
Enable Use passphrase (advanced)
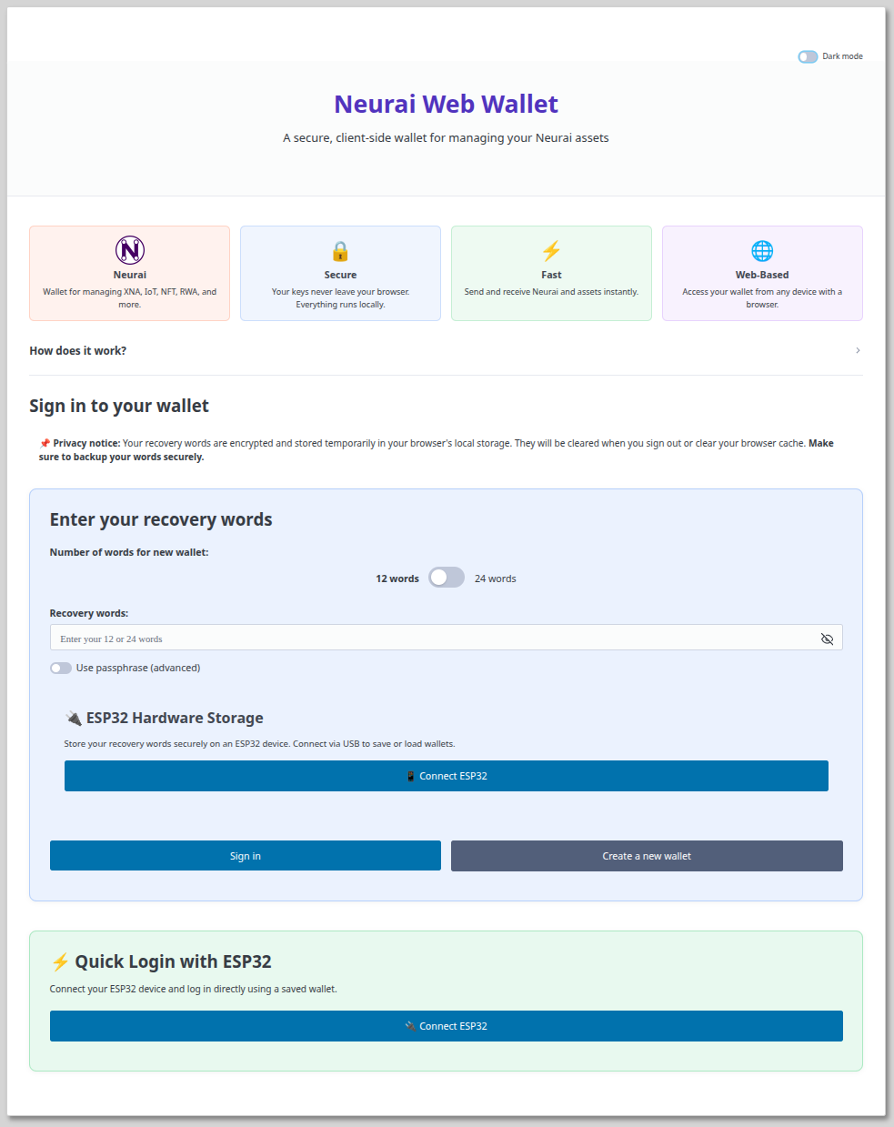(60, 667)
